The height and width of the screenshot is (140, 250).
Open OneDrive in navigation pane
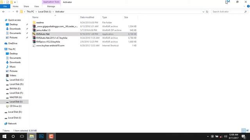[12, 43]
